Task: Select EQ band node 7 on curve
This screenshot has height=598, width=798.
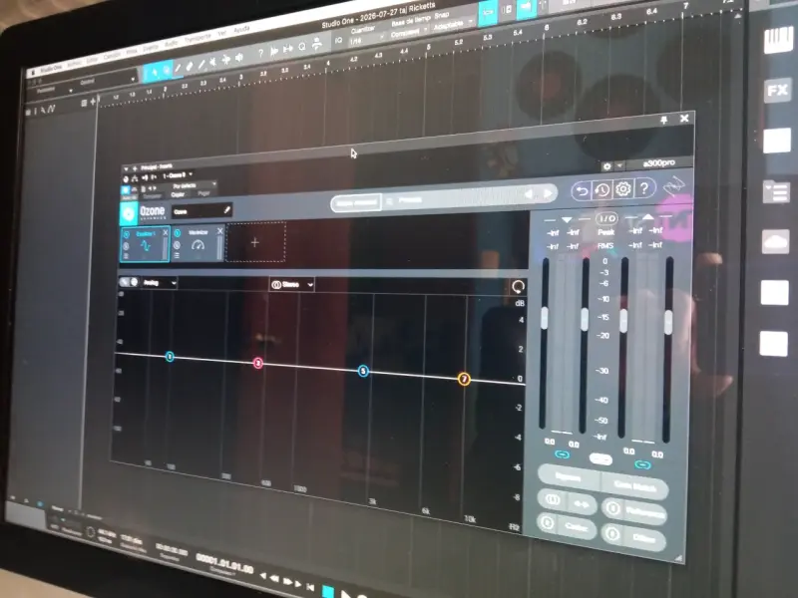Action: tap(464, 379)
